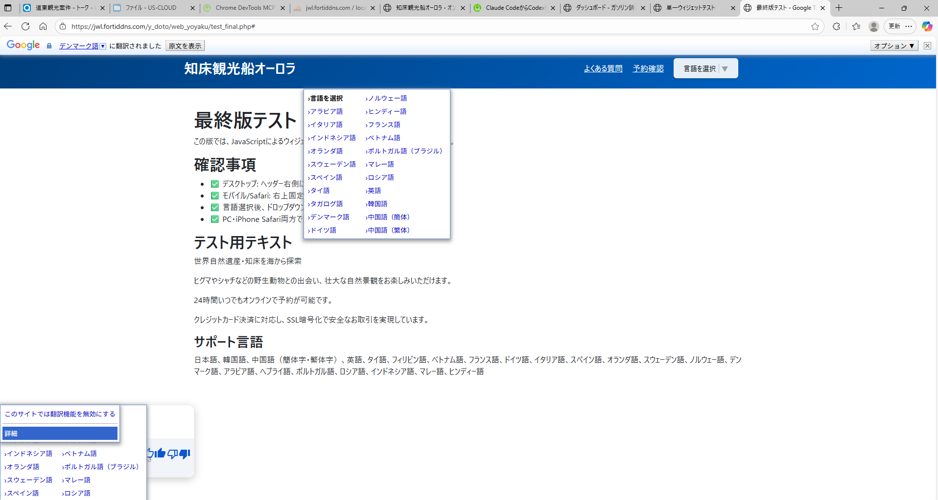
Task: Open the オプション dropdown in the translate bar
Action: click(x=894, y=46)
